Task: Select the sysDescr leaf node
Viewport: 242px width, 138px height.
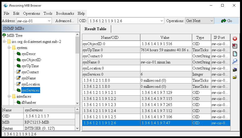Action: [x=28, y=54]
